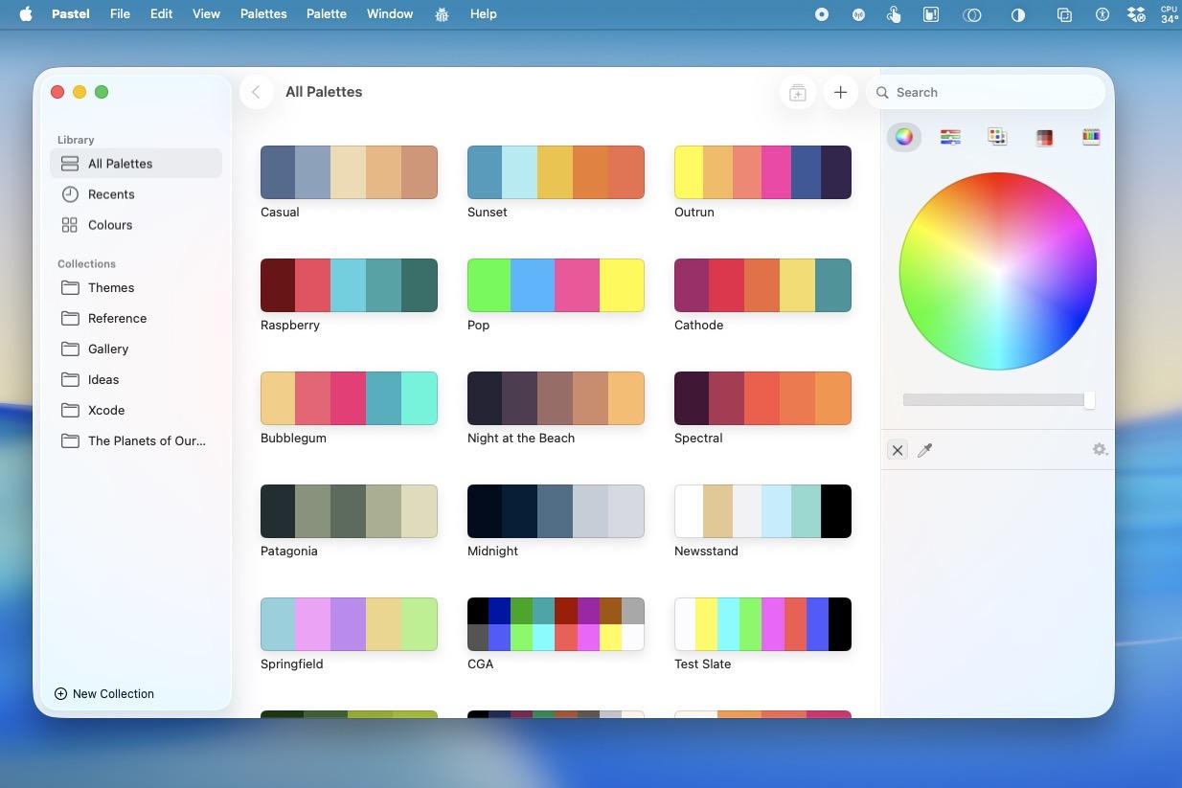The height and width of the screenshot is (788, 1182).
Task: Select the Night at the Beach palette
Action: tap(556, 398)
